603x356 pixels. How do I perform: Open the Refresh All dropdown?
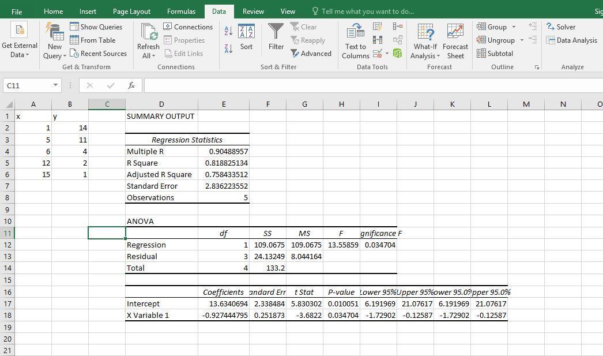[148, 55]
